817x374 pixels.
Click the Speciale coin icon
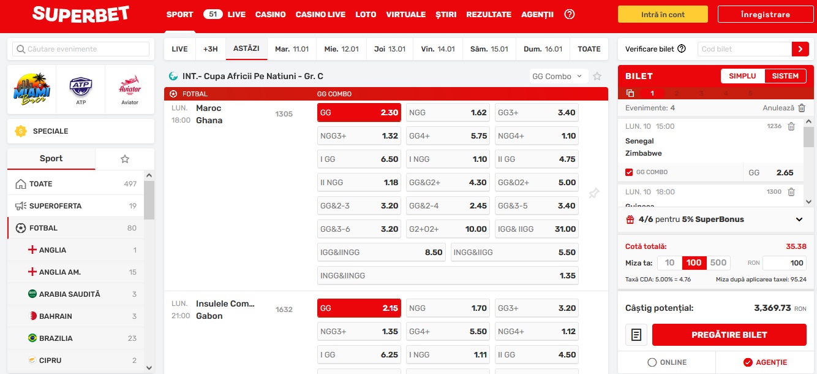tap(21, 131)
